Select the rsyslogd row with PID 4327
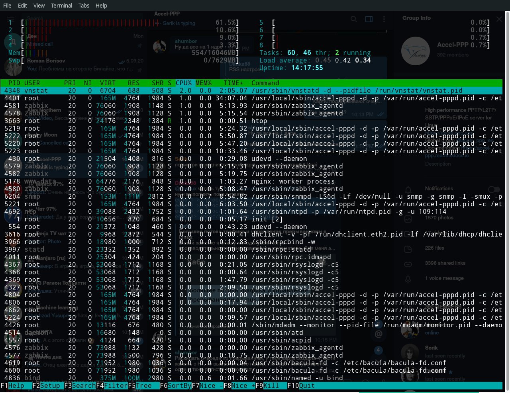510x393 pixels. coord(251,287)
